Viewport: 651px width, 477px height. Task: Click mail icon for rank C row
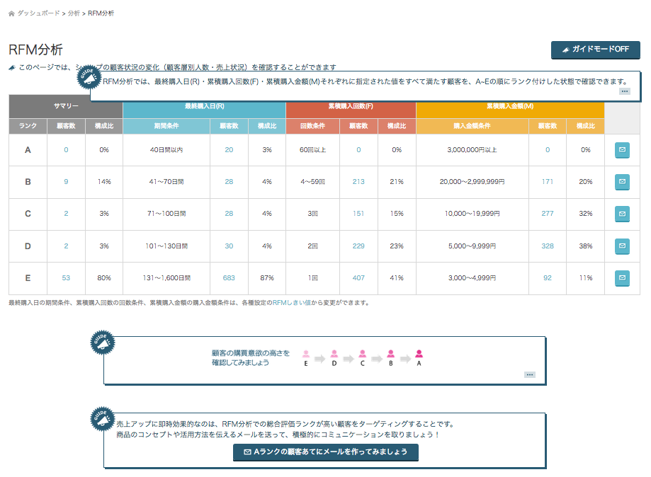622,214
